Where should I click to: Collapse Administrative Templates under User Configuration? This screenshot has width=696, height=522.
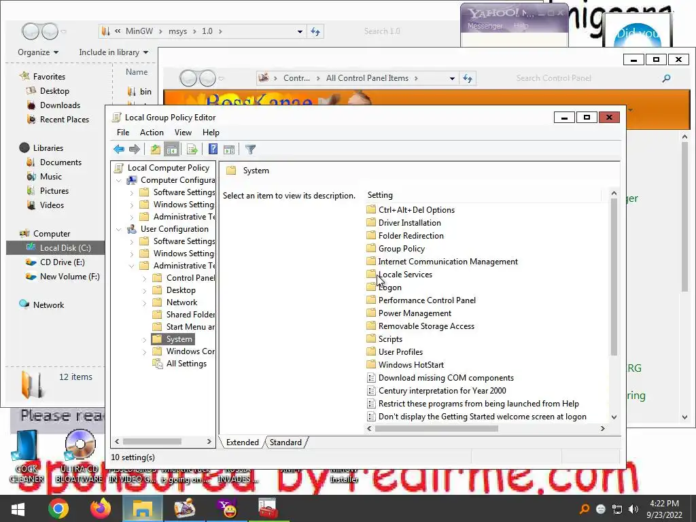pos(132,266)
